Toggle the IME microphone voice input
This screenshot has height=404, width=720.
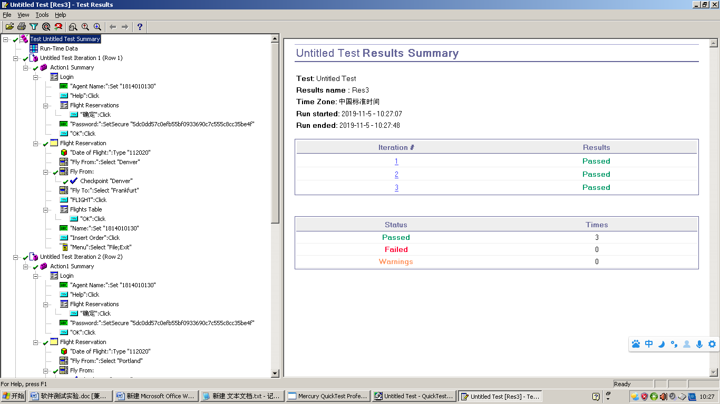pyautogui.click(x=699, y=344)
